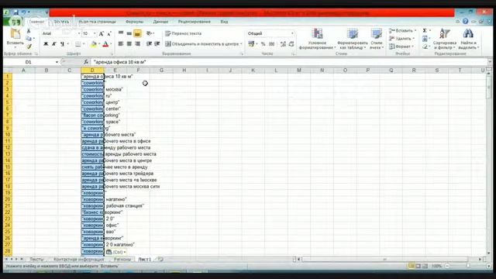Click the accounting currency format icon

click(251, 44)
